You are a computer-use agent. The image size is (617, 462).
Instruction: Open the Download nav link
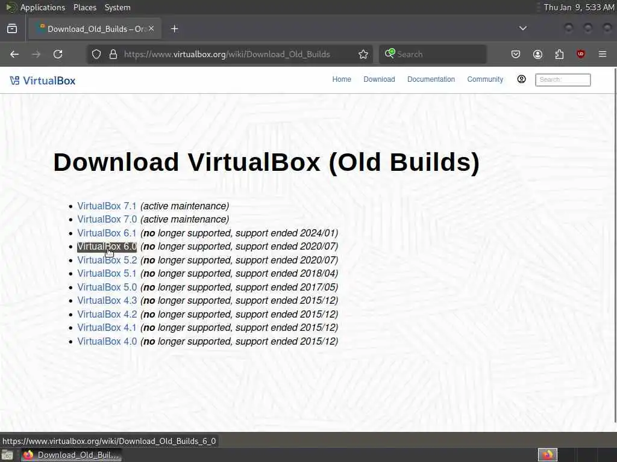point(379,79)
